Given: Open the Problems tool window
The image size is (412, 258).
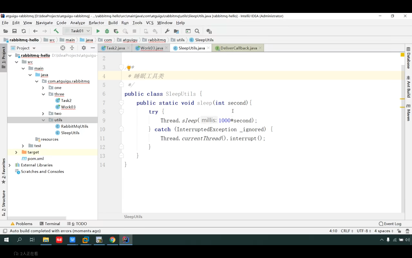Looking at the screenshot, I should pos(22,224).
